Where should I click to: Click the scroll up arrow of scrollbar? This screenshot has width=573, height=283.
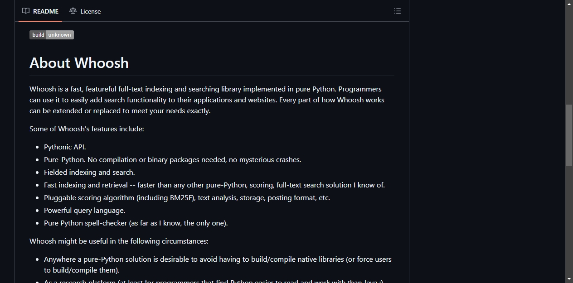tap(569, 4)
